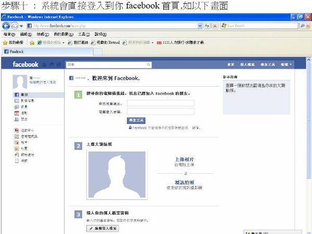Open the 說明(H) menu
The image size is (312, 234).
point(100,34)
